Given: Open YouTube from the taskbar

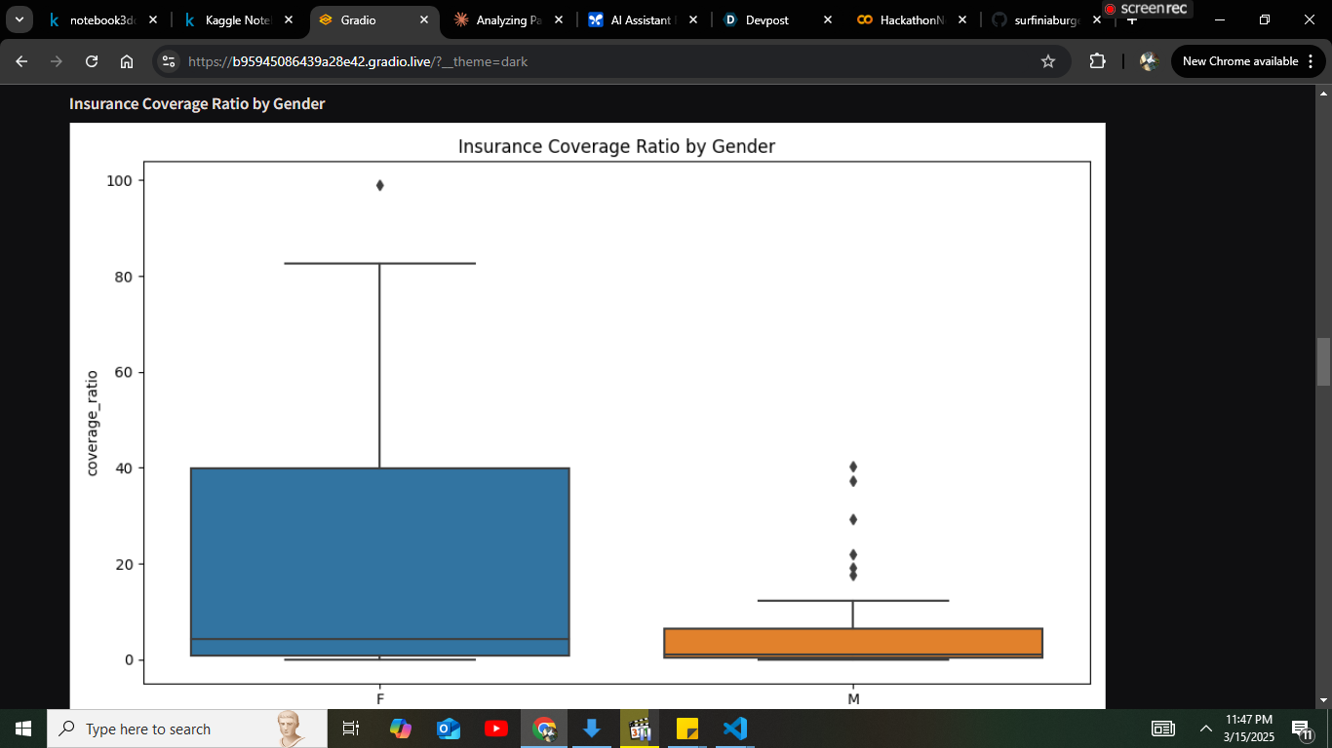Looking at the screenshot, I should [x=495, y=729].
